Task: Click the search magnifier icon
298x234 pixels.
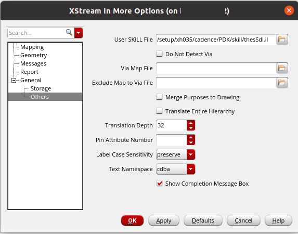Action: (x=69, y=33)
